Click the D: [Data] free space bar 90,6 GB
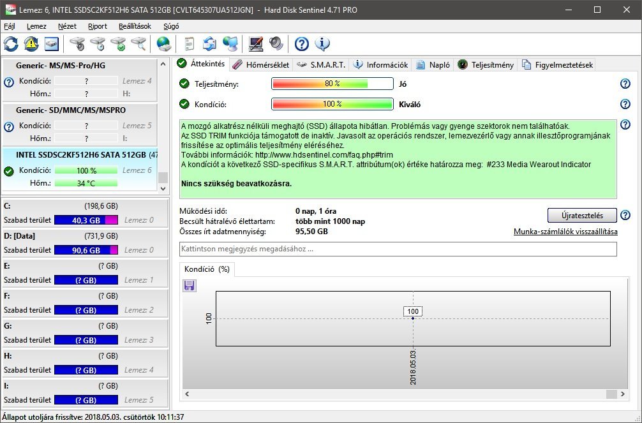Viewport: 642px width, 423px height. (86, 250)
